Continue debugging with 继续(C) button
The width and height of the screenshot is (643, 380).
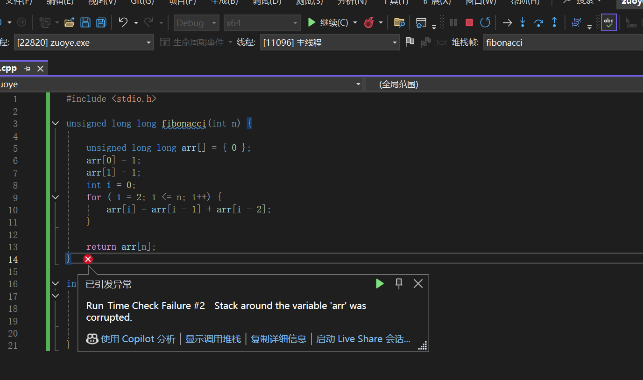click(x=327, y=22)
